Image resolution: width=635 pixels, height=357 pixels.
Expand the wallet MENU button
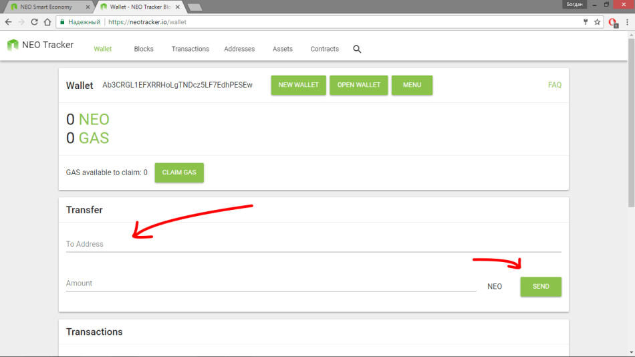(412, 86)
